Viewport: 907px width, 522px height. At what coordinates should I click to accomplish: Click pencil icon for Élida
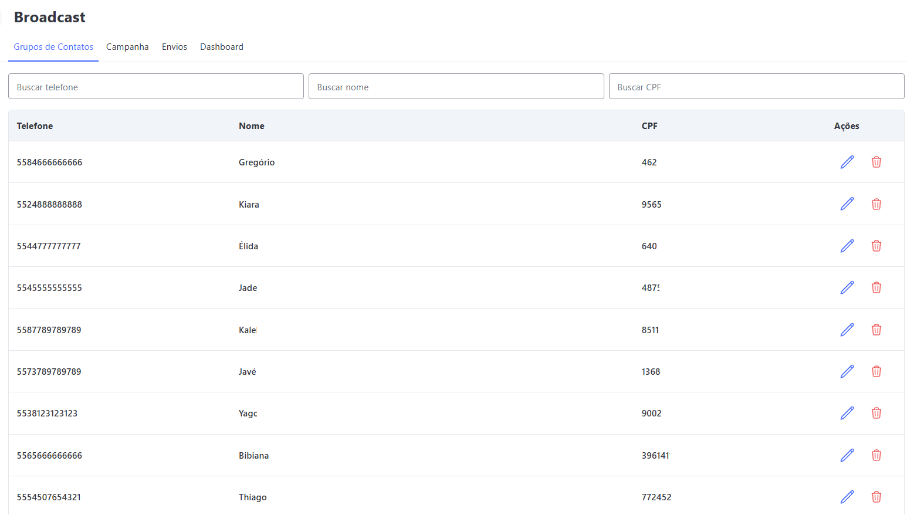847,246
